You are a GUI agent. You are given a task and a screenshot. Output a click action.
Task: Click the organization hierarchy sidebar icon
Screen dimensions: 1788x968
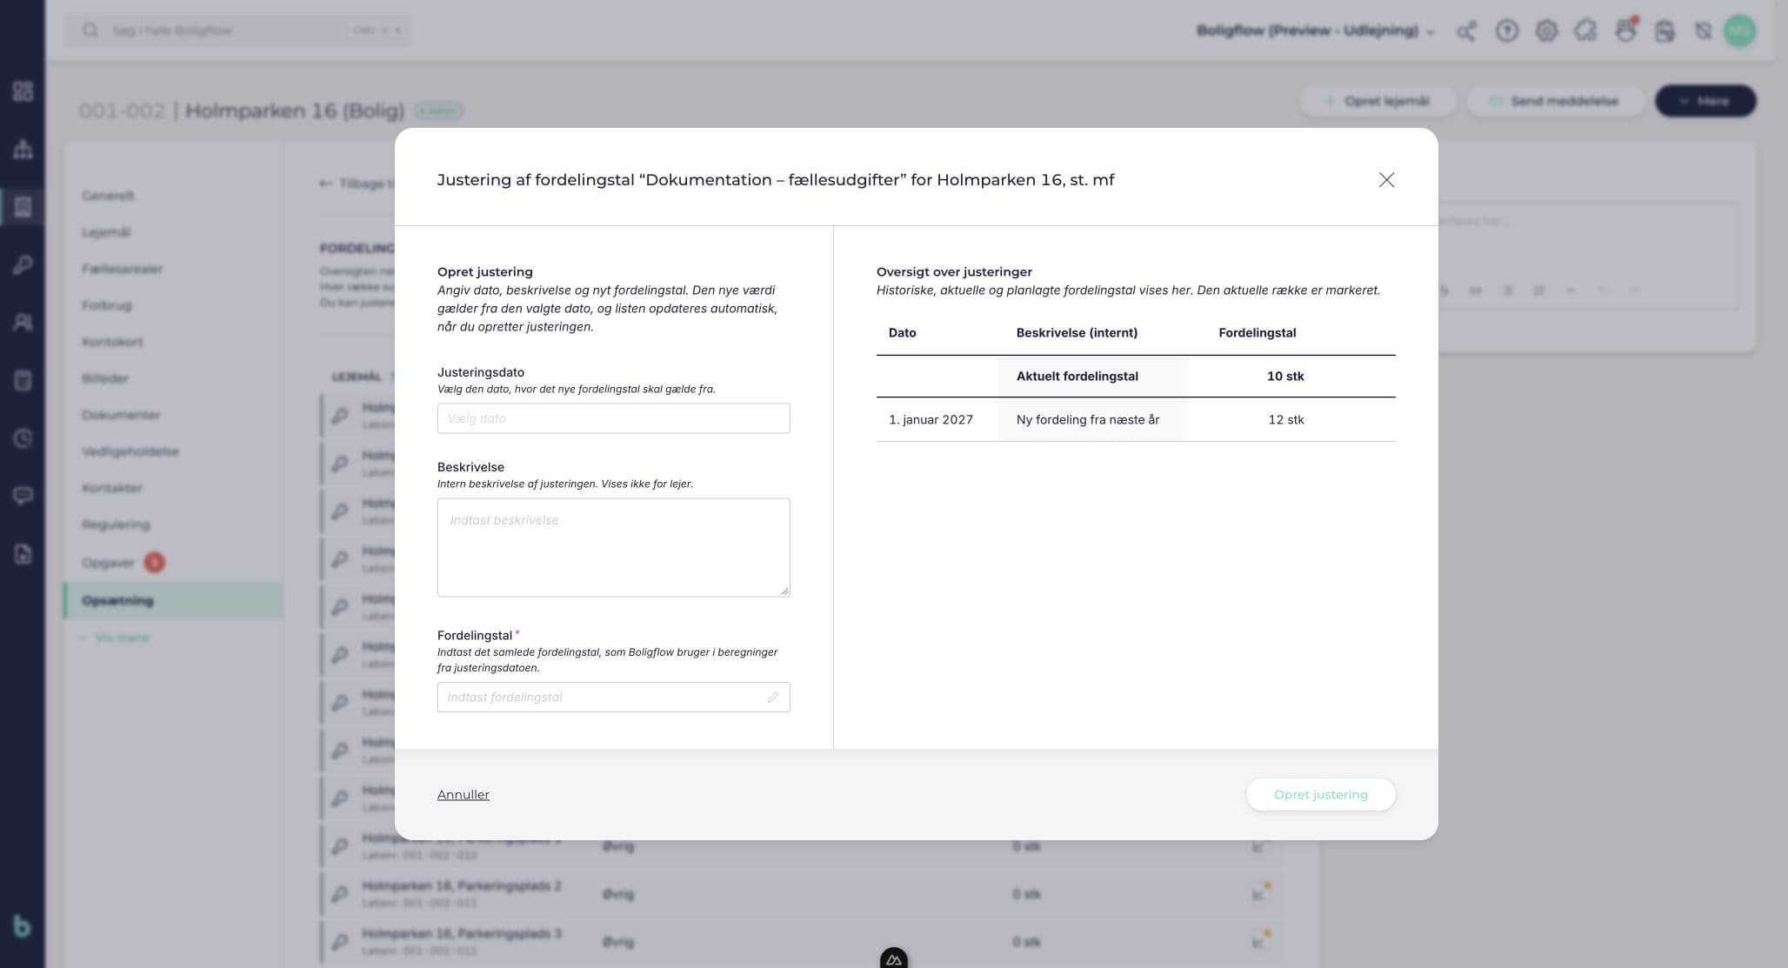tap(23, 149)
